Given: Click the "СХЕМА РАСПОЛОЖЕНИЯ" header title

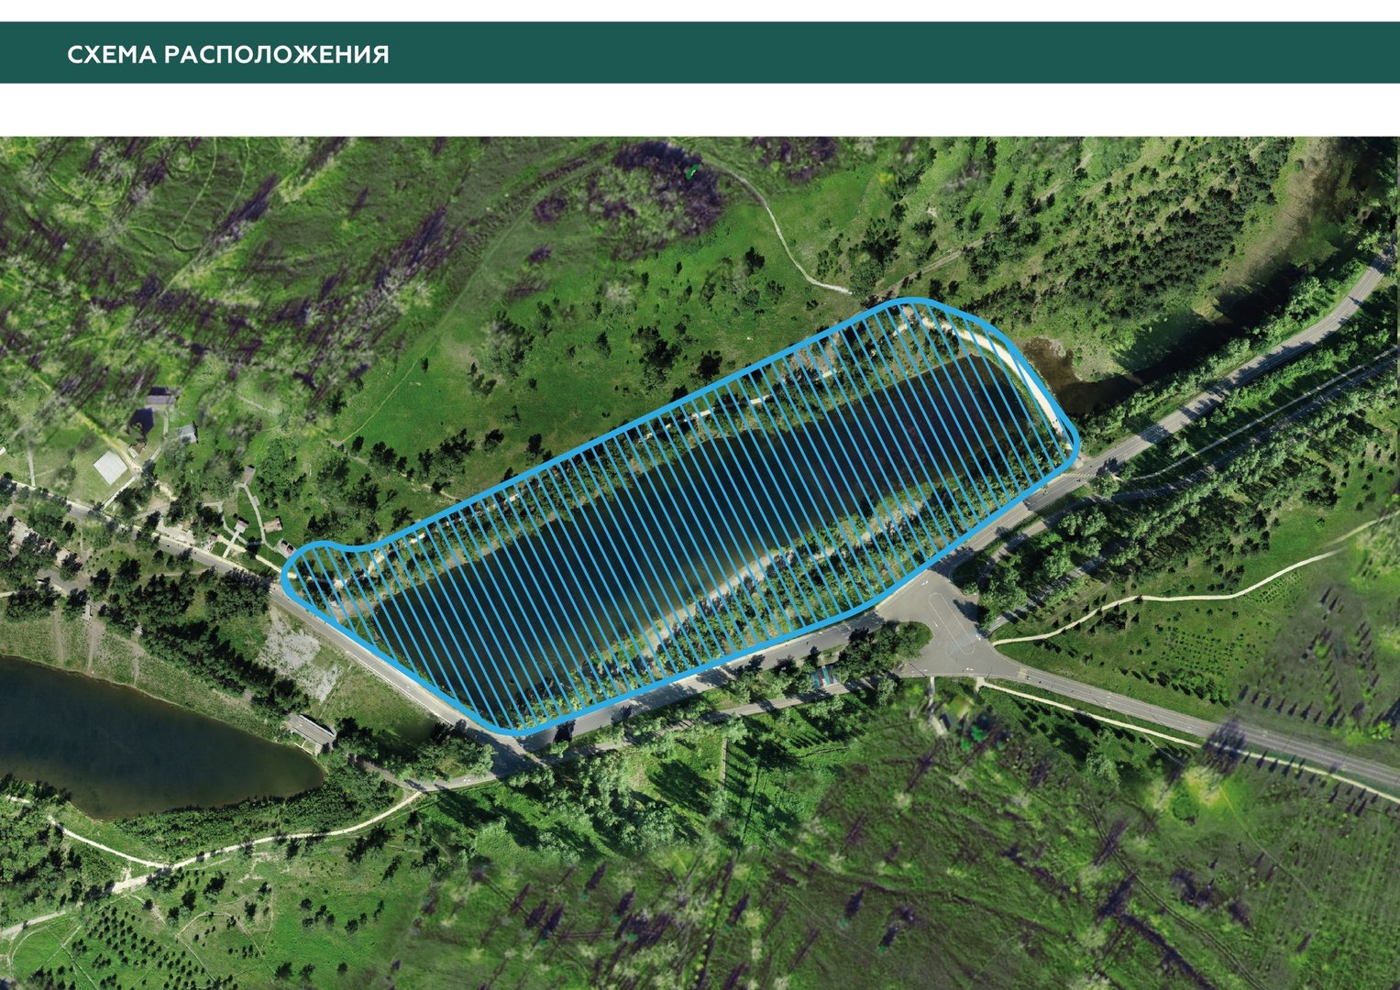Looking at the screenshot, I should [227, 54].
